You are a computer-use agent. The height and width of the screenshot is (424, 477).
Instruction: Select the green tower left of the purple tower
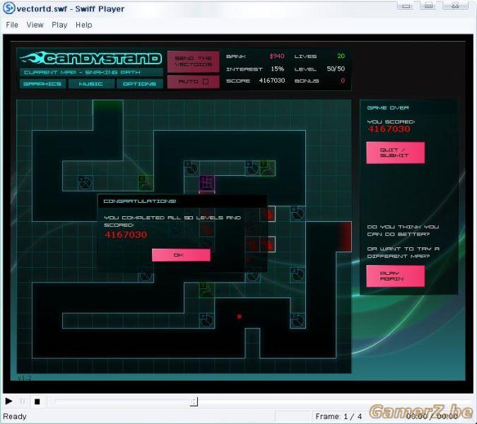pos(146,183)
